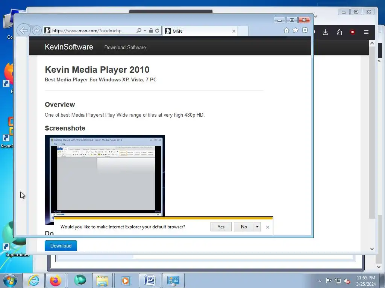Screen dimensions: 385x288
Task: Expand the address bar autocomplete arrow
Action: pos(145,31)
